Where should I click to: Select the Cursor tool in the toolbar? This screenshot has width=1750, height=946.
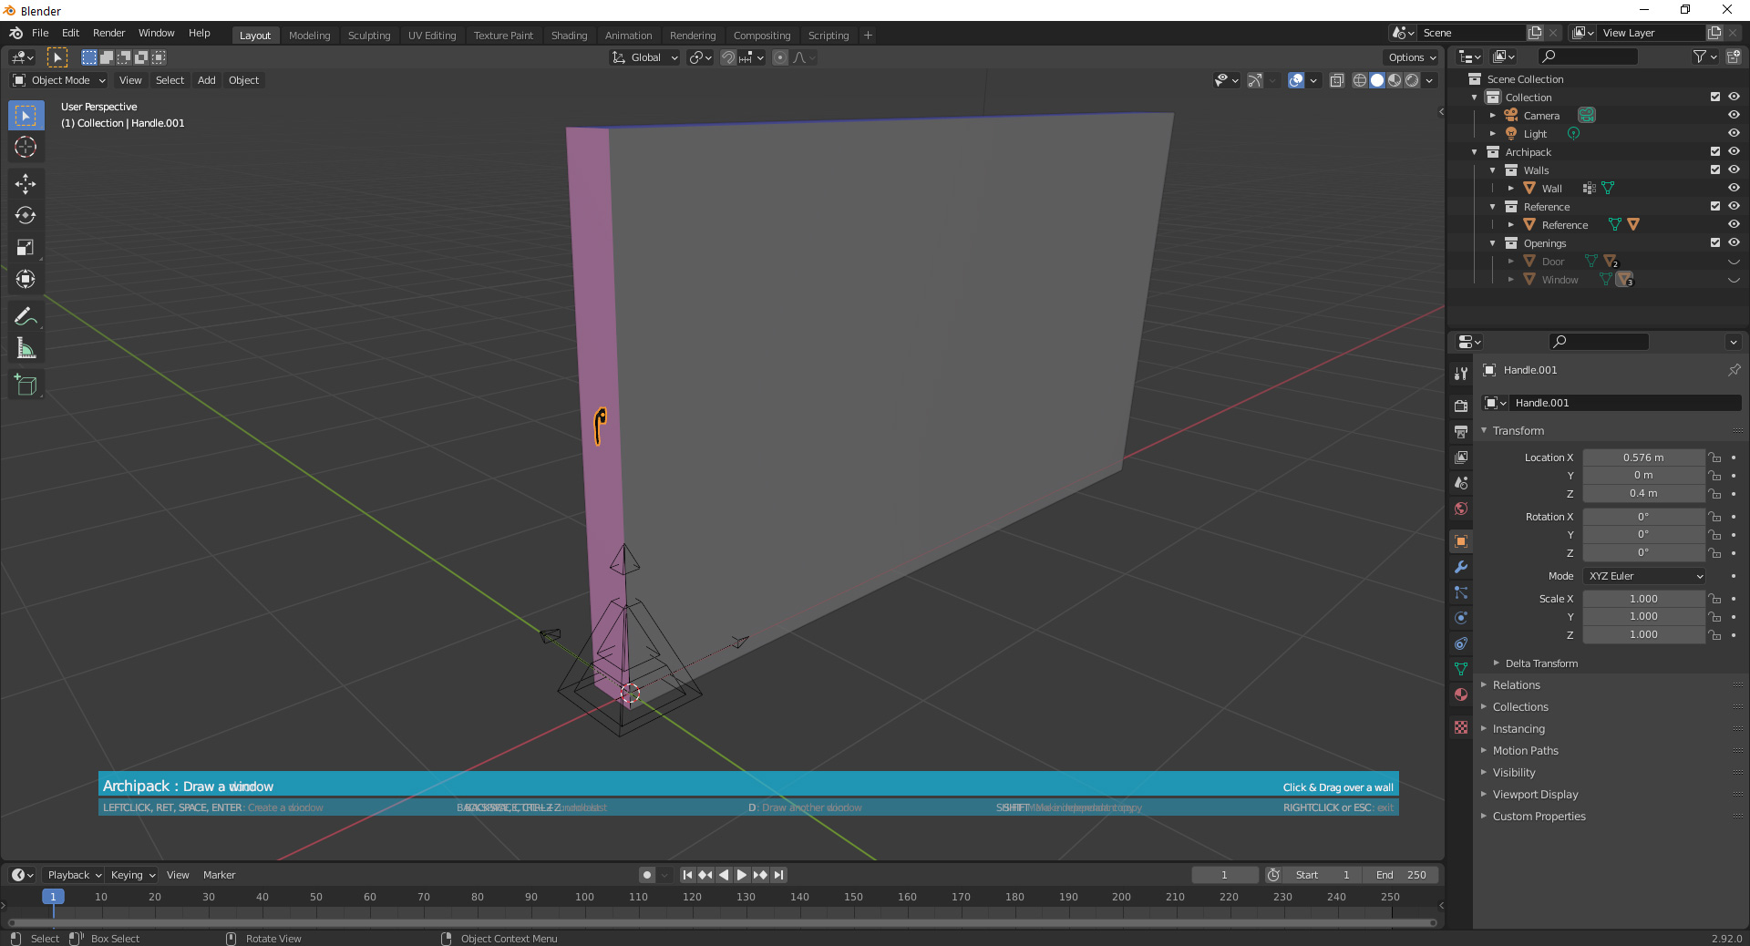coord(26,147)
